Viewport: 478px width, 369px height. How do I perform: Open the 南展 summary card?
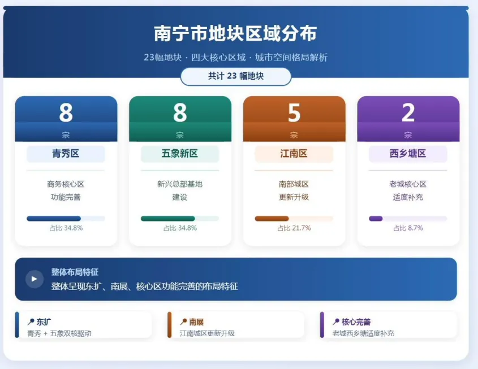click(236, 325)
